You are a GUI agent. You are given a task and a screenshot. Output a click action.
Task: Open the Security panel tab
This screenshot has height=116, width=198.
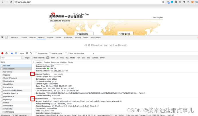click(78, 37)
